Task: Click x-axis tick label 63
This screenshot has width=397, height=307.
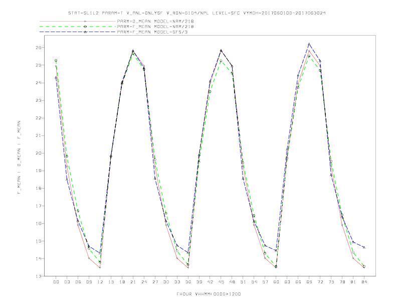Action: [287, 282]
